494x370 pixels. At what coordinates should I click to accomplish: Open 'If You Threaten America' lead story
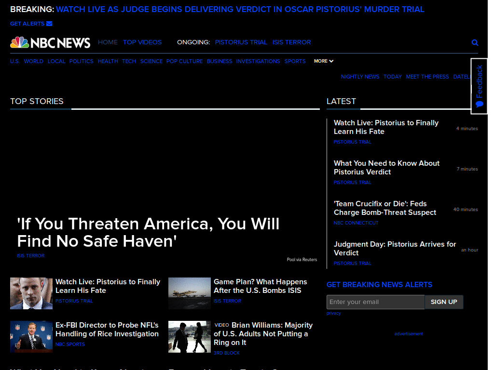coord(148,233)
